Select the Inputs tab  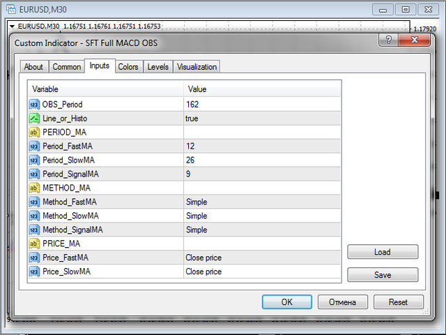pyautogui.click(x=99, y=66)
